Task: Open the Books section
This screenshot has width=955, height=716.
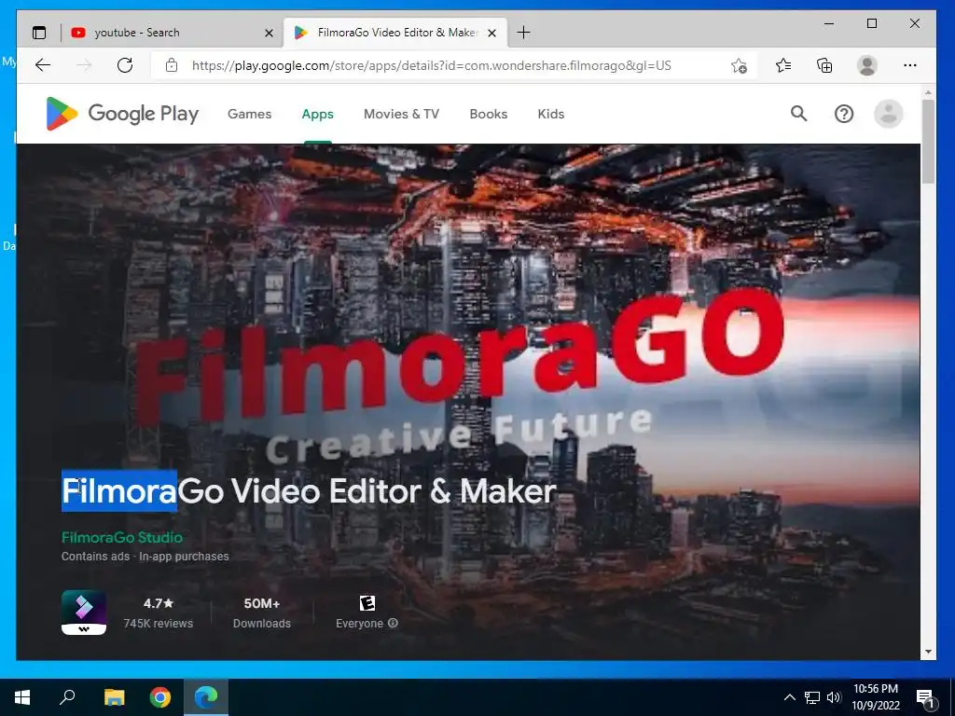Action: [489, 114]
